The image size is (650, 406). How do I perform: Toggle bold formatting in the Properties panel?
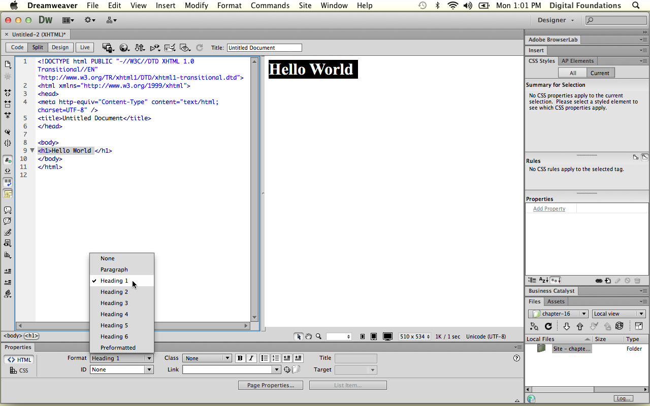point(239,358)
